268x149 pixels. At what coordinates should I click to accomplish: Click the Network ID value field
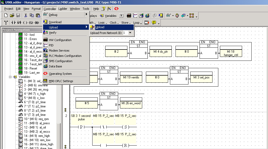(126, 33)
